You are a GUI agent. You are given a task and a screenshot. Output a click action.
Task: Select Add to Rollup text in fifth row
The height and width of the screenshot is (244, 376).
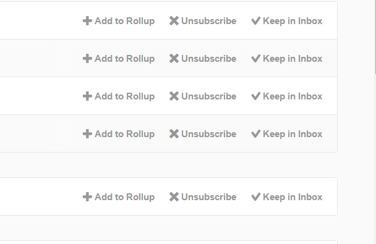pos(124,197)
